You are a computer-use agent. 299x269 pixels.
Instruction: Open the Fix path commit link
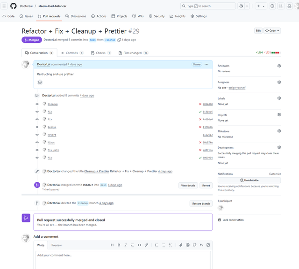pyautogui.click(x=53, y=150)
